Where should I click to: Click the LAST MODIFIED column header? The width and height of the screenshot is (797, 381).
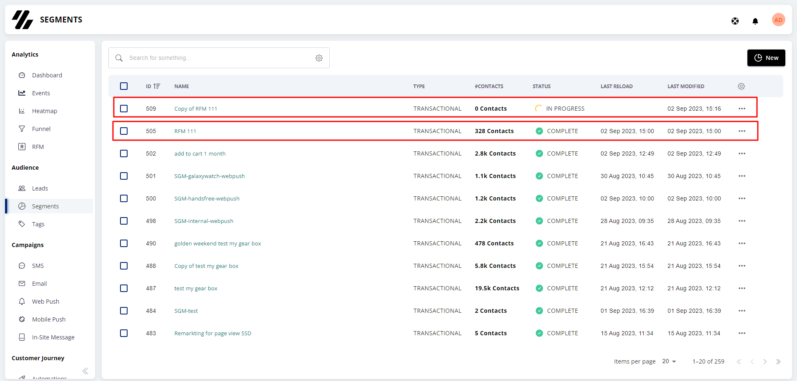click(686, 86)
